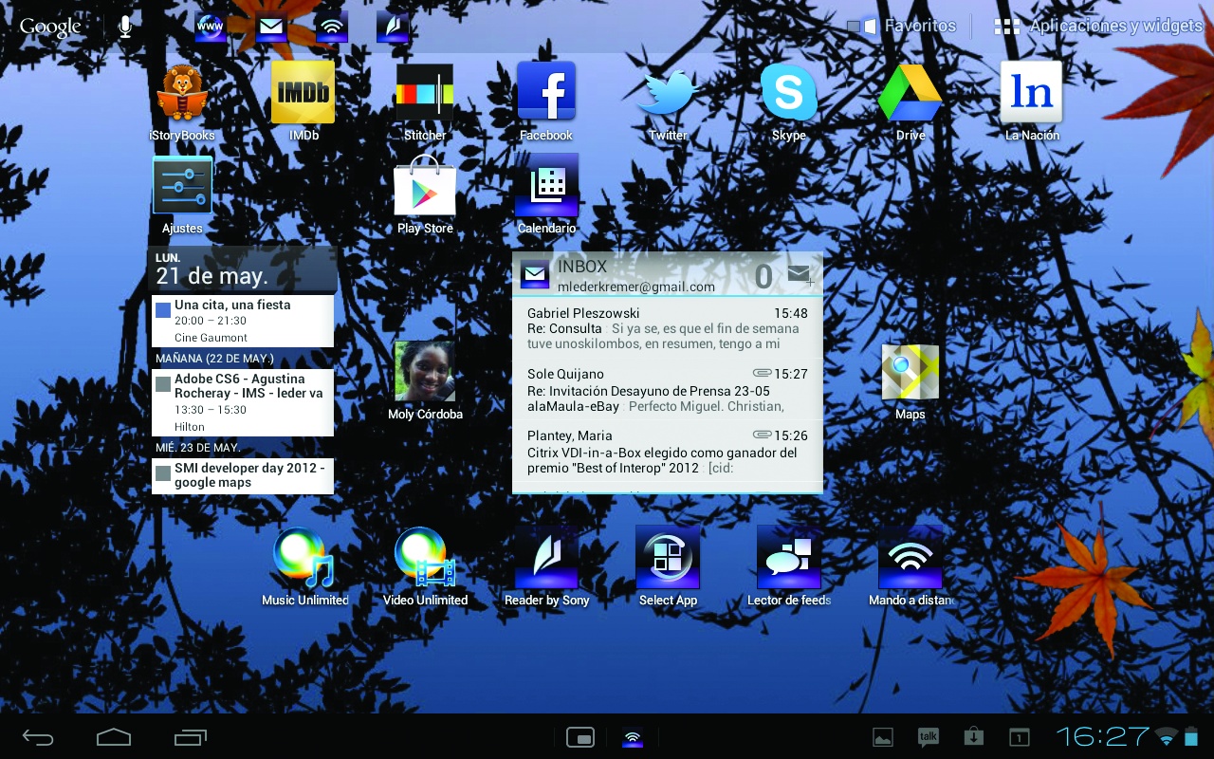Image resolution: width=1214 pixels, height=759 pixels.
Task: Open Aplicaciones y widgets drawer
Action: click(x=1098, y=27)
